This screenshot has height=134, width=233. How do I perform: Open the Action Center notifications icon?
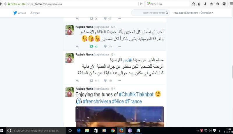point(214,131)
